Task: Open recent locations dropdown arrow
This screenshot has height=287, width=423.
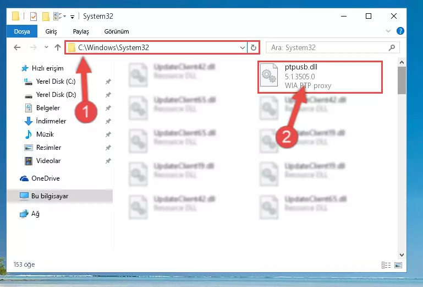Action: click(46, 47)
